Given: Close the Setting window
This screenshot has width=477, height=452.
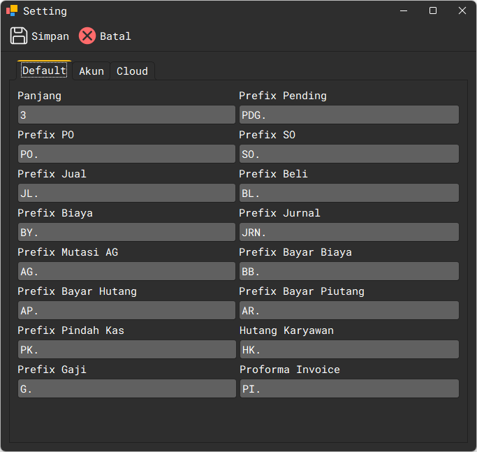Looking at the screenshot, I should [x=462, y=11].
